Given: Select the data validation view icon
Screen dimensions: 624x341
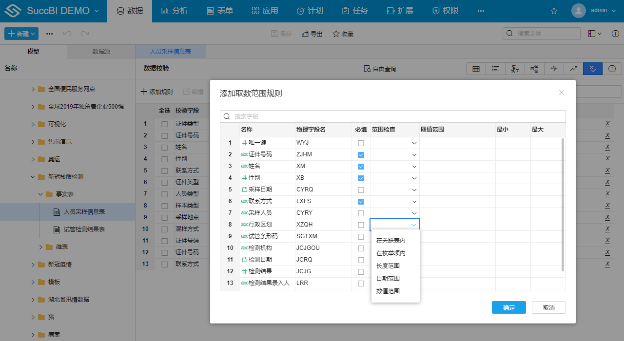Looking at the screenshot, I should pos(593,69).
